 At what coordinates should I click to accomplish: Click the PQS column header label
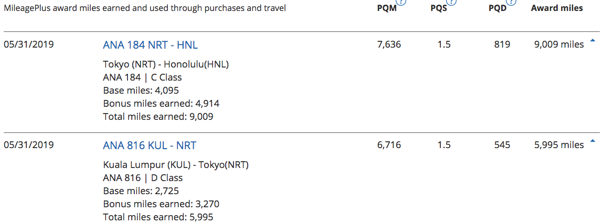coord(438,9)
